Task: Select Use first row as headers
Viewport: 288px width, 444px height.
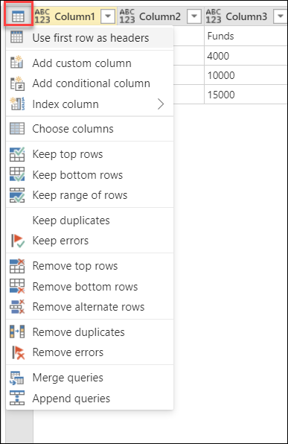Action: (90, 38)
